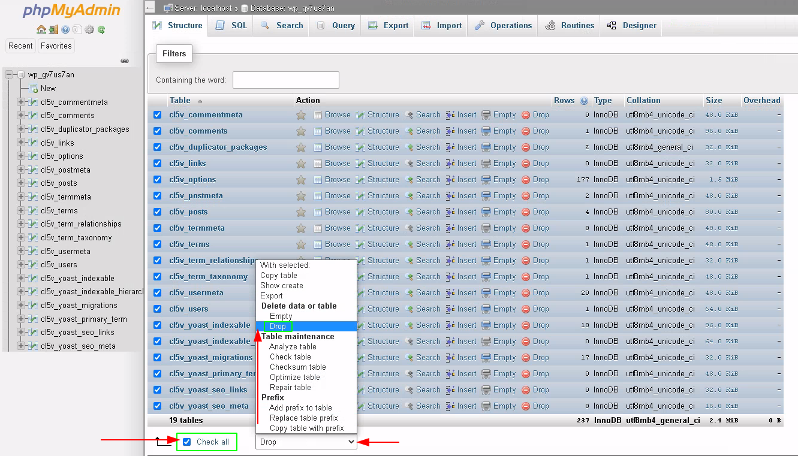Click the Containing the word filter field
798x456 pixels.
(286, 80)
